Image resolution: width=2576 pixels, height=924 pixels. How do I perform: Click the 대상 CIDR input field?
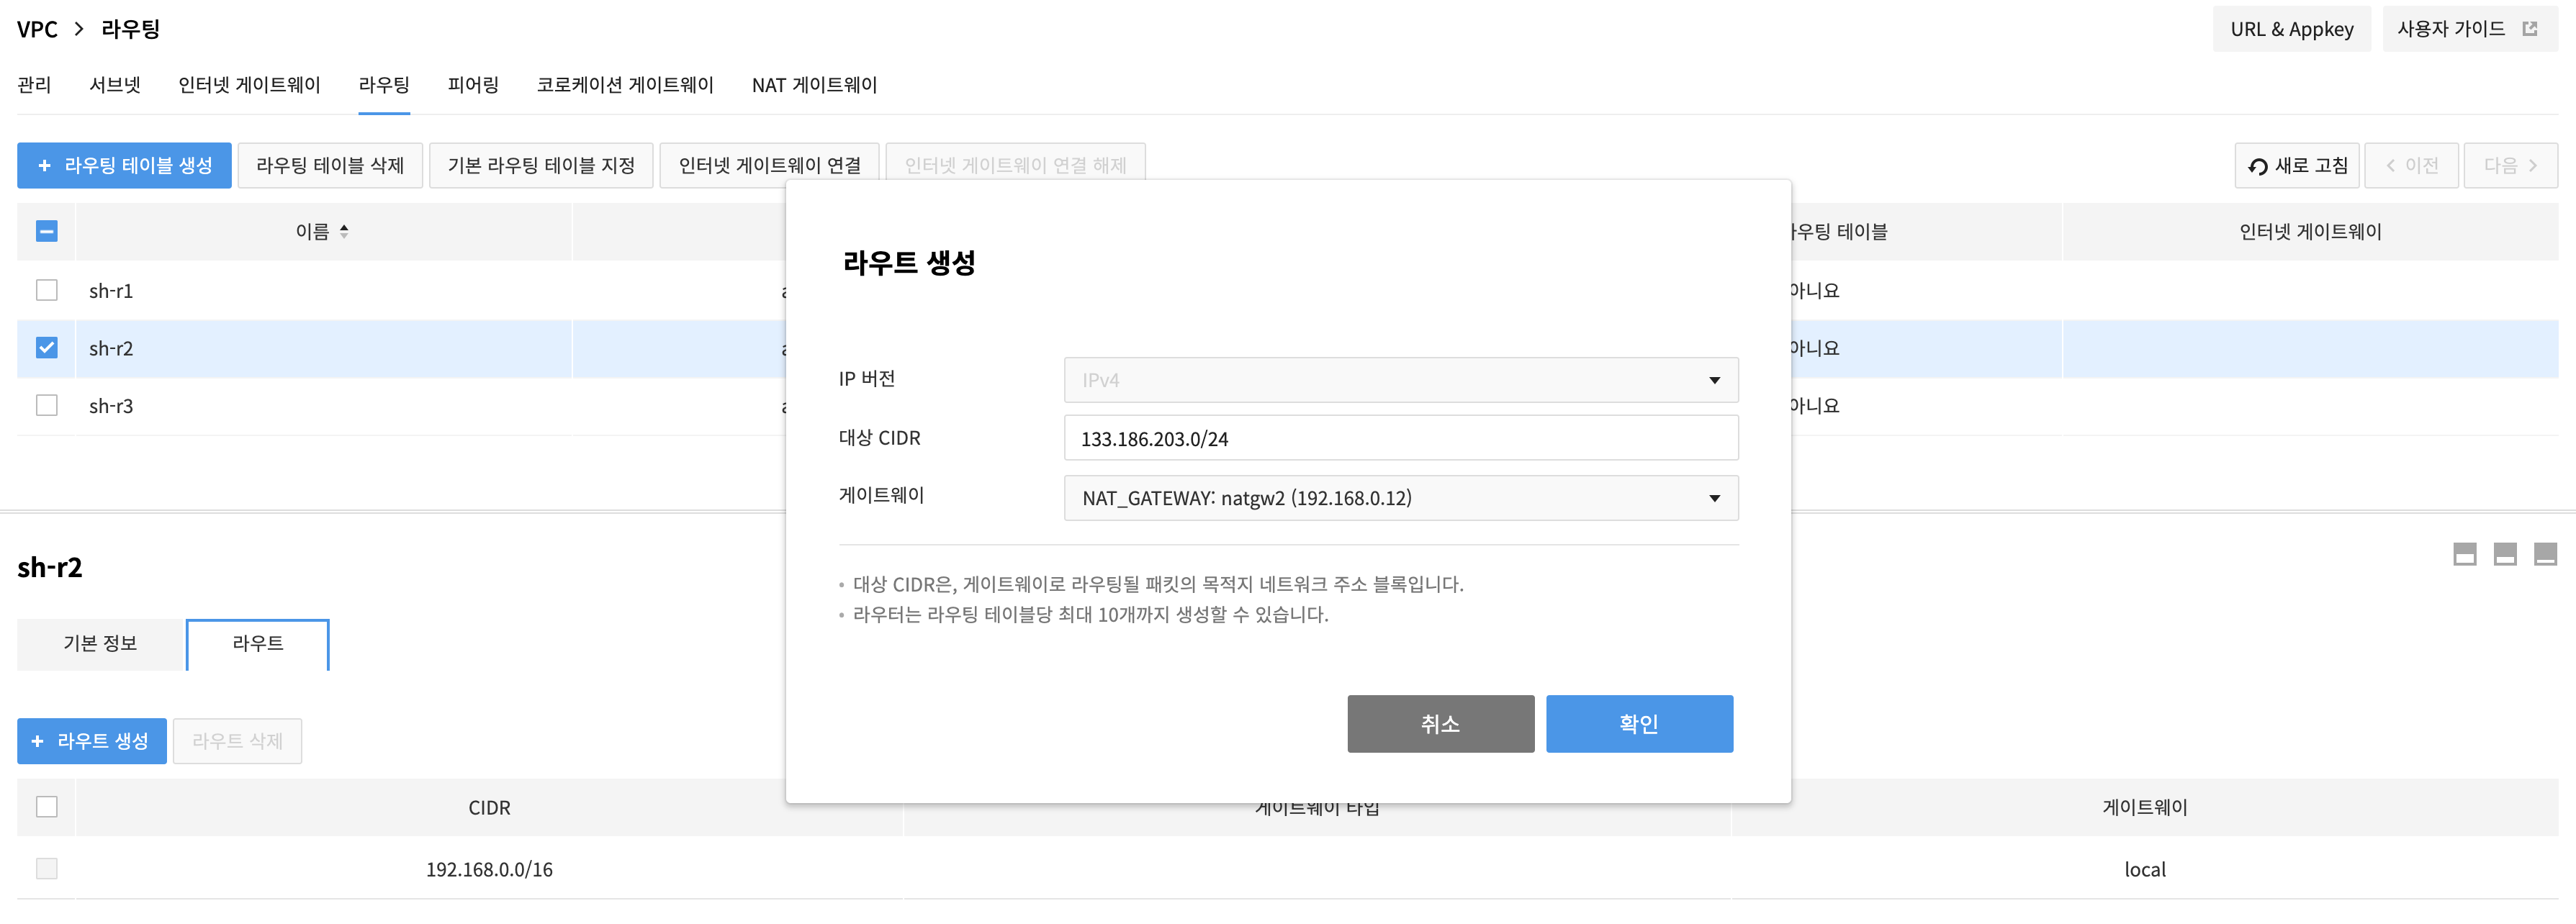click(x=1401, y=438)
